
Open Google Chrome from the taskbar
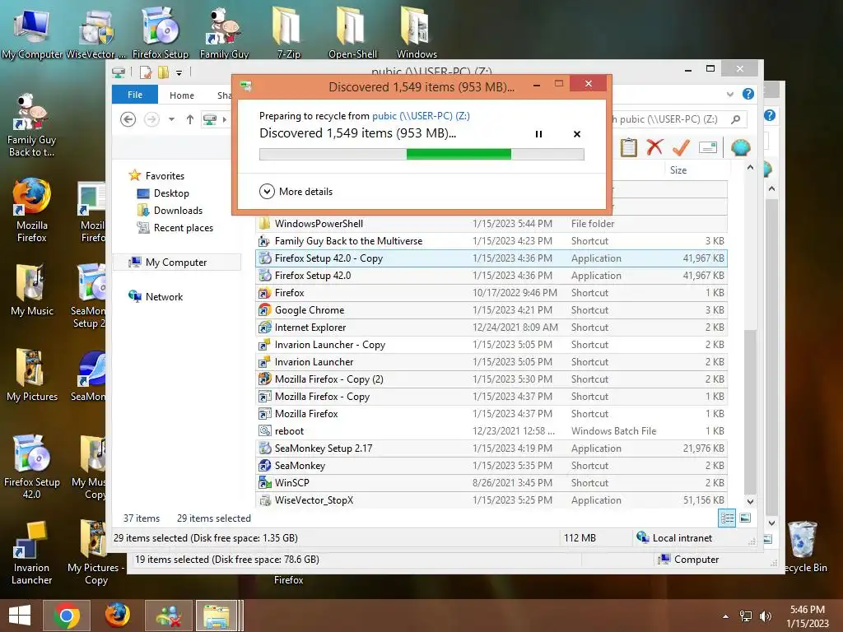(x=67, y=616)
